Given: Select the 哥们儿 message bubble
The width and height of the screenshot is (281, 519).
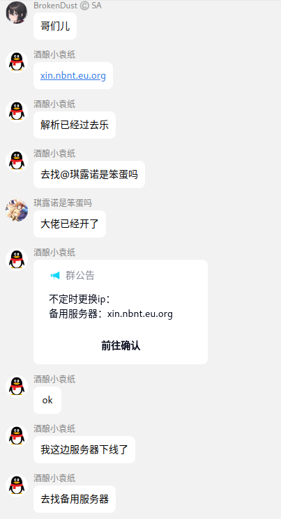Looking at the screenshot, I should pos(55,26).
